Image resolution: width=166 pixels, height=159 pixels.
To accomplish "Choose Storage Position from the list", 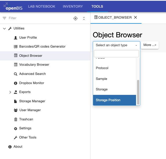I will point(114,100).
